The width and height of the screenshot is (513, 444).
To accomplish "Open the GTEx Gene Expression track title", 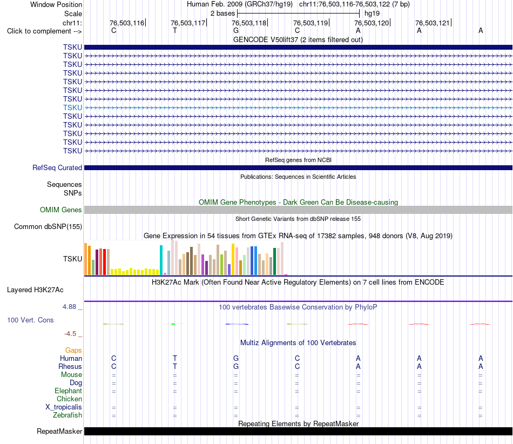I will click(x=298, y=236).
